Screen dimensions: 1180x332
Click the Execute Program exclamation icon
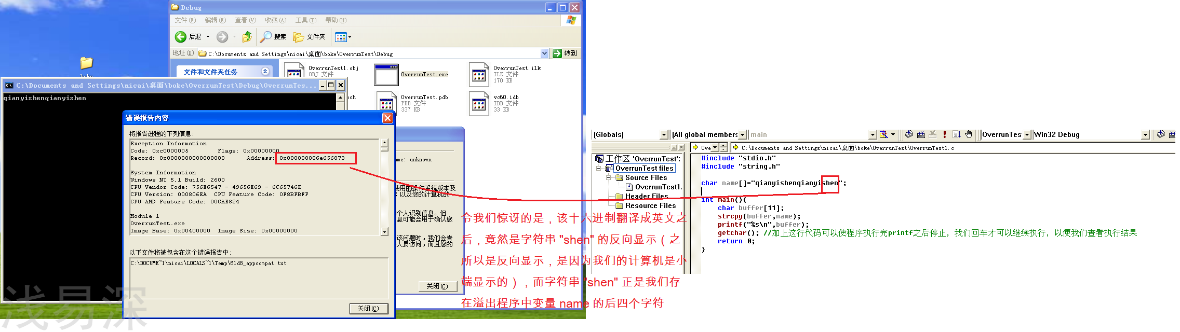[945, 134]
